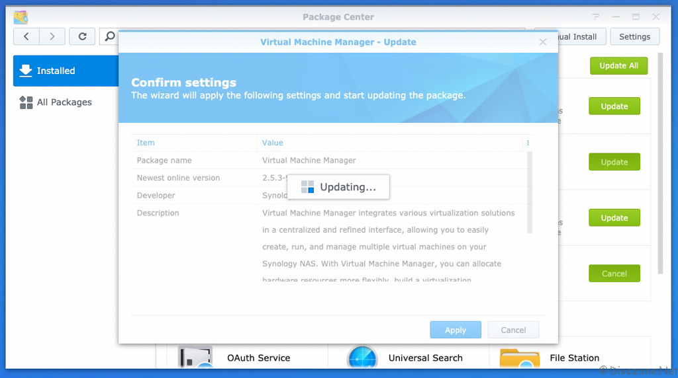Click the Package name row label
The height and width of the screenshot is (378, 678).
(164, 160)
